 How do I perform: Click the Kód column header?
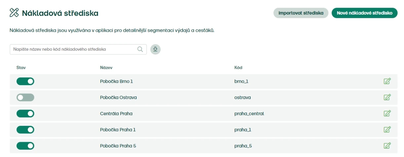238,68
